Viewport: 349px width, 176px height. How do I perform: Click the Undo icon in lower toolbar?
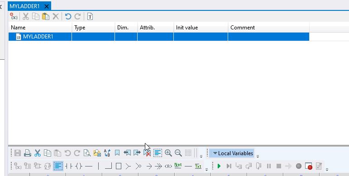tap(67, 153)
